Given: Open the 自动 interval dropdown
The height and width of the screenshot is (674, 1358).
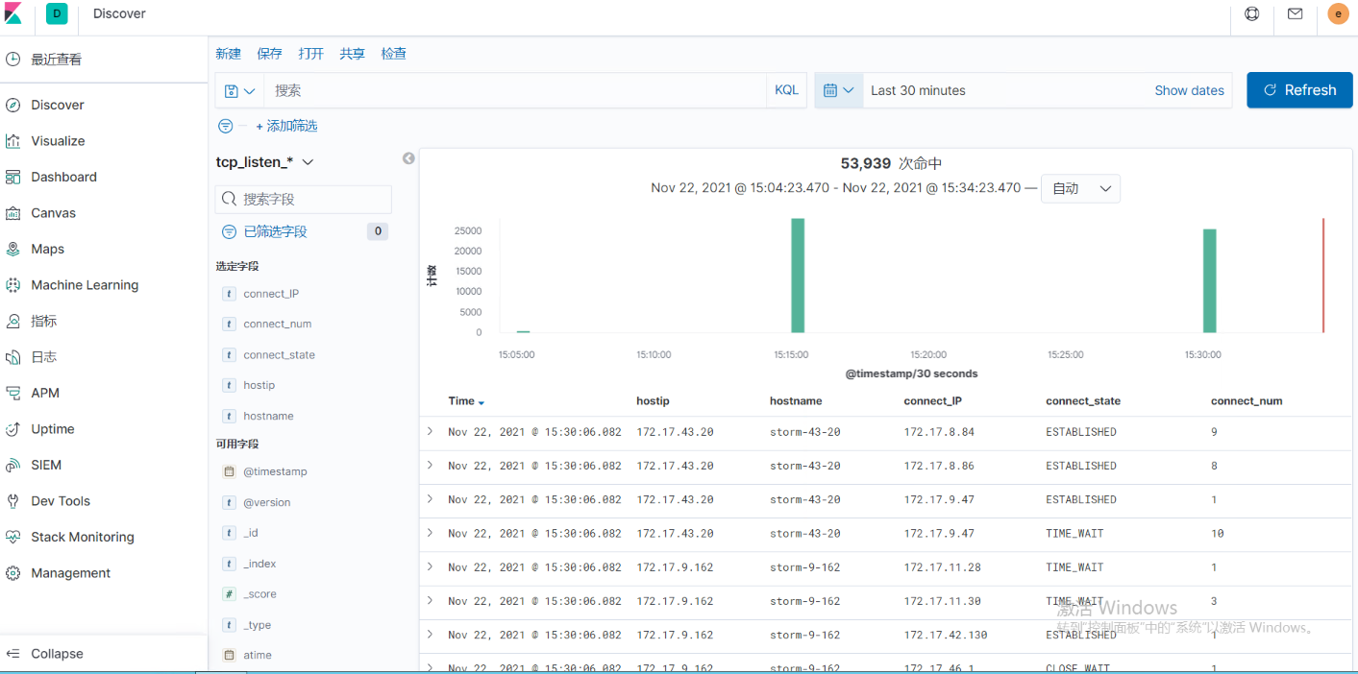Looking at the screenshot, I should [1081, 188].
